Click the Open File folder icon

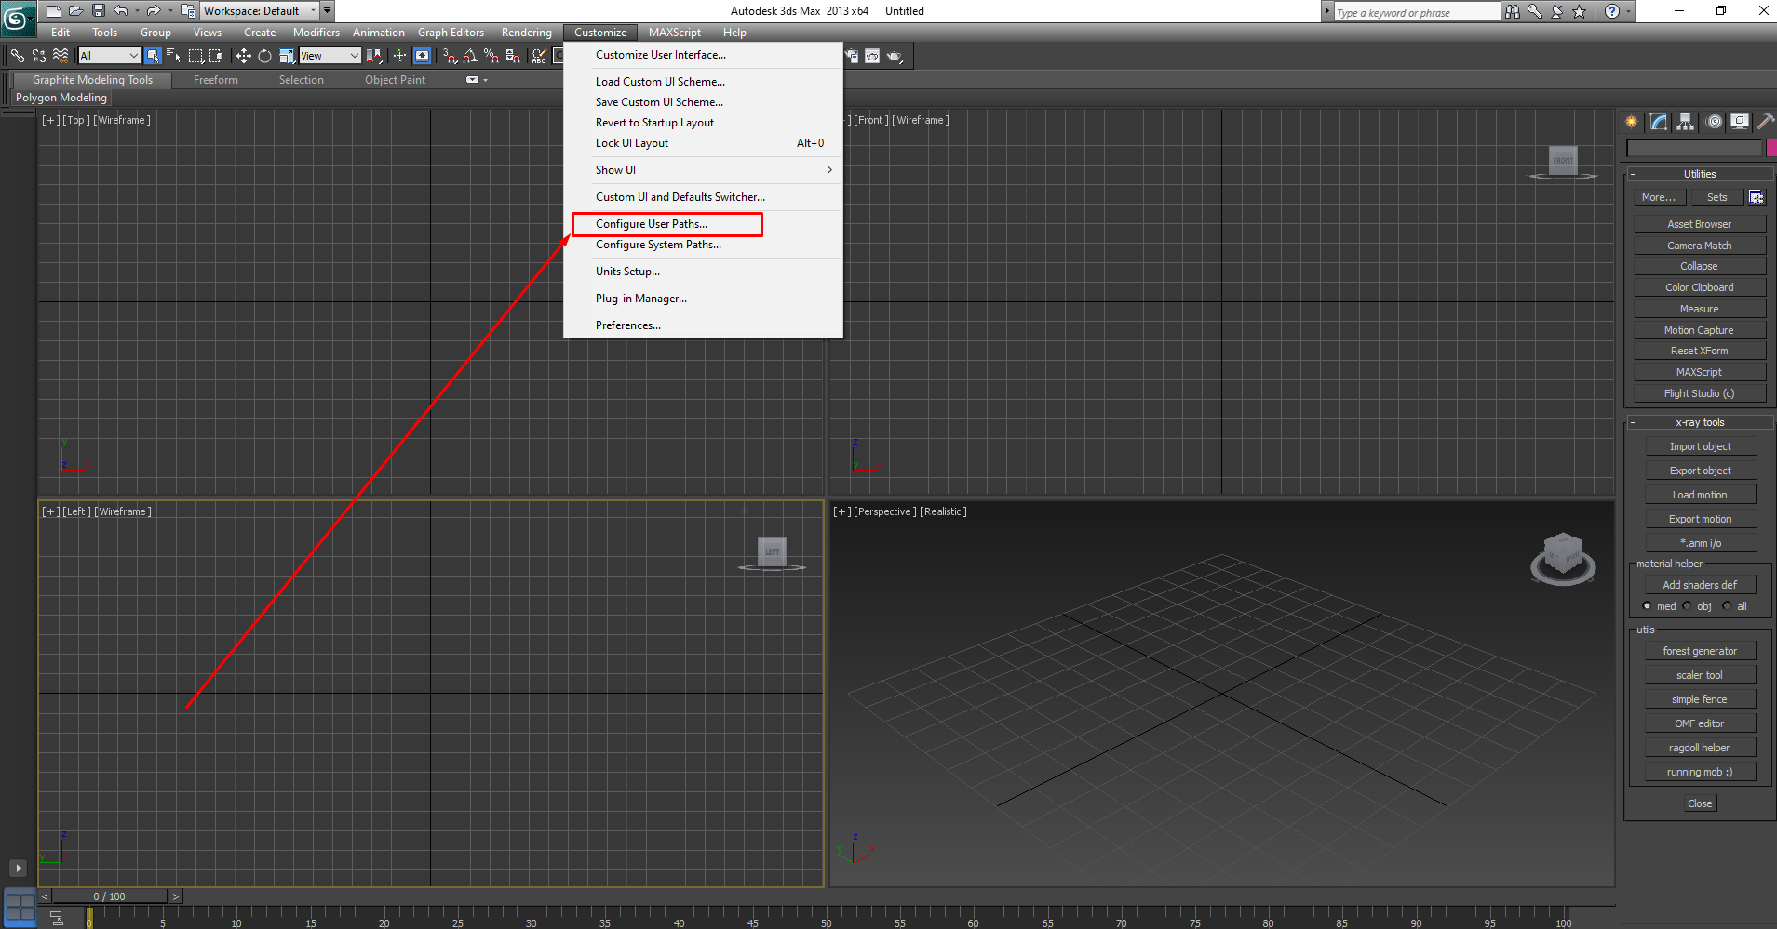pos(76,11)
